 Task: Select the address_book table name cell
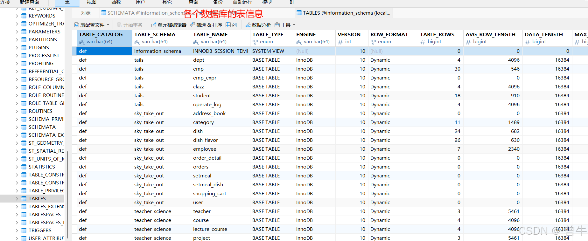click(220, 113)
